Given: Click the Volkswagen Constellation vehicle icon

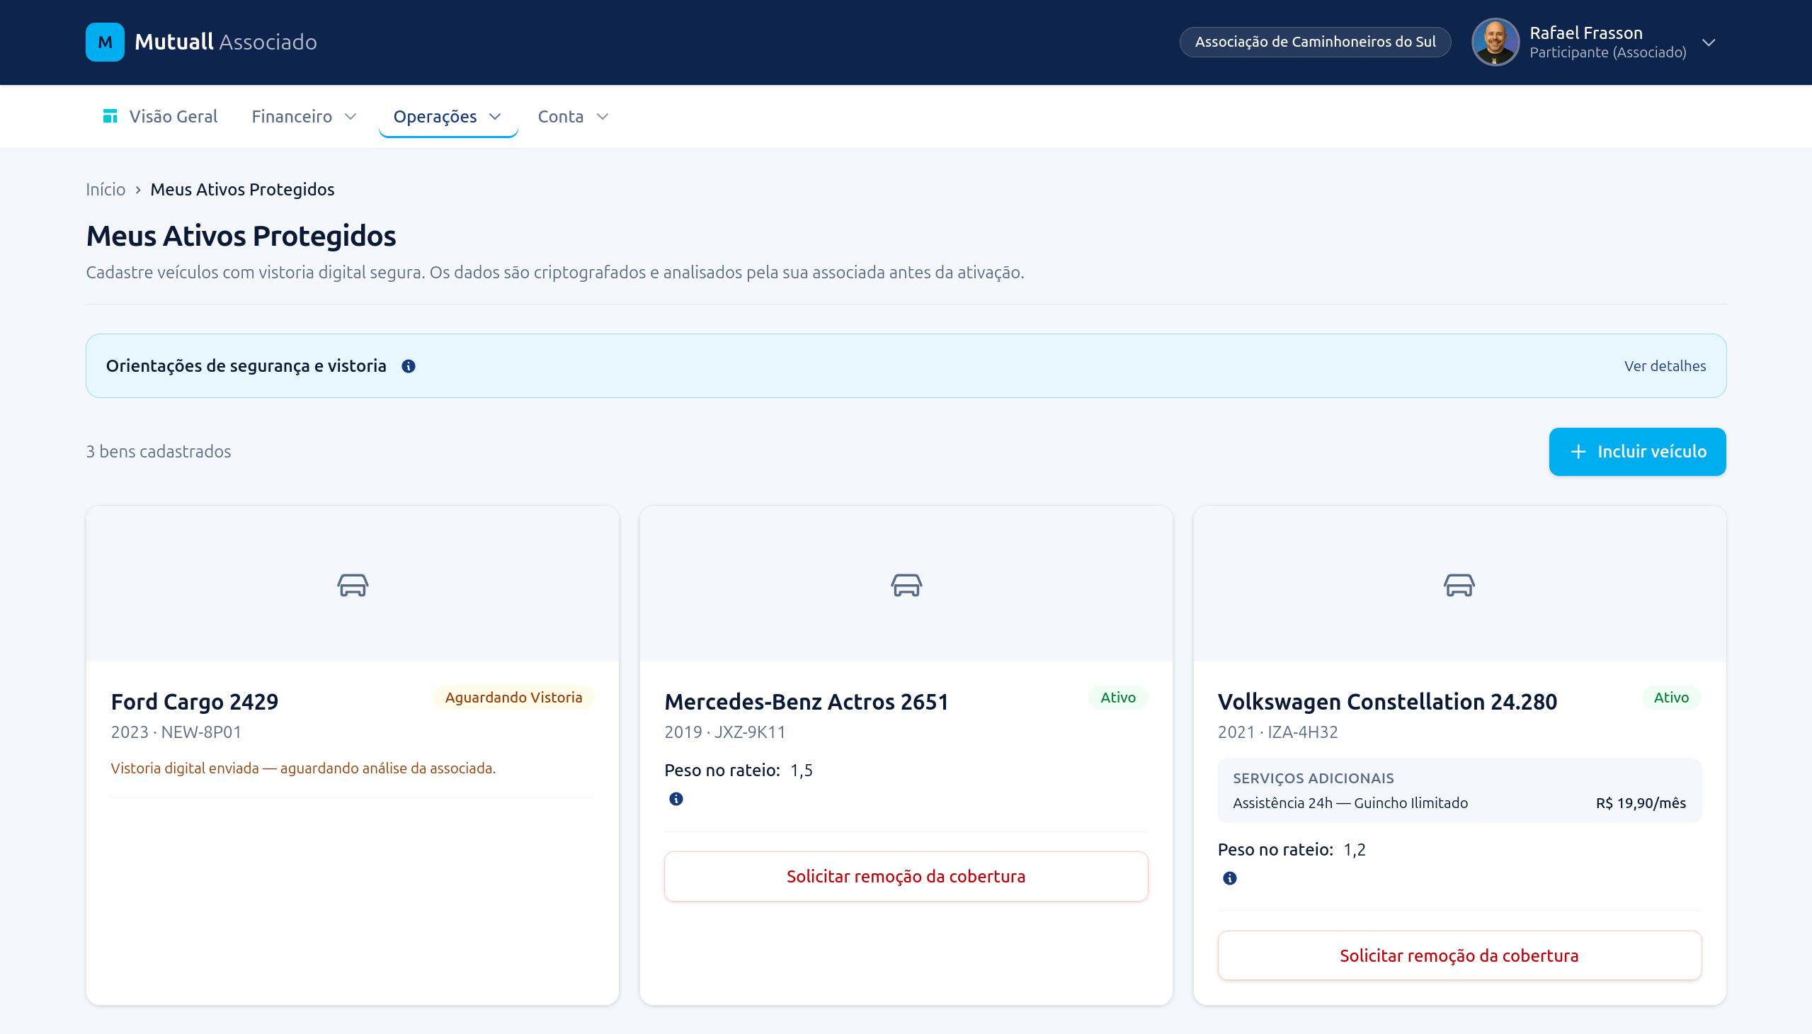Looking at the screenshot, I should [x=1459, y=585].
